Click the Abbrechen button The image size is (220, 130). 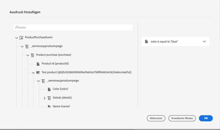(156, 118)
